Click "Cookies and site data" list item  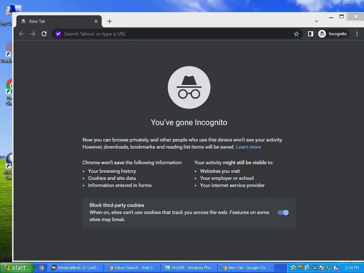pos(112,178)
